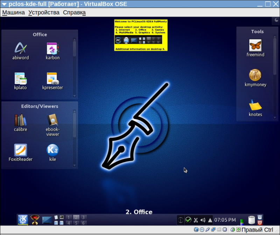This screenshot has width=280, height=235.
Task: Click the desktop toolbox icon in the top-right corner
Action: tap(276, 20)
